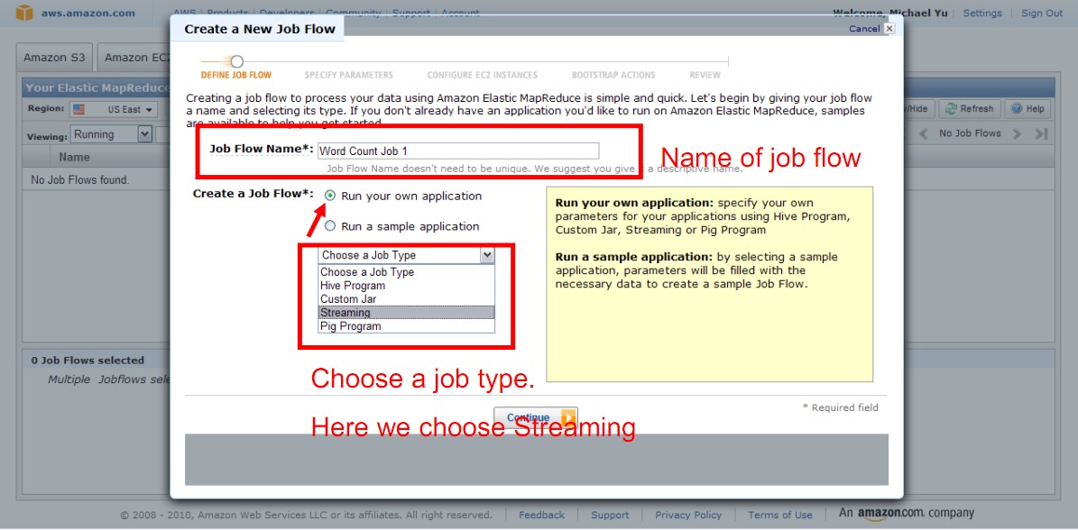This screenshot has width=1078, height=530.
Task: Open the Region US East dropdown
Action: coord(114,109)
